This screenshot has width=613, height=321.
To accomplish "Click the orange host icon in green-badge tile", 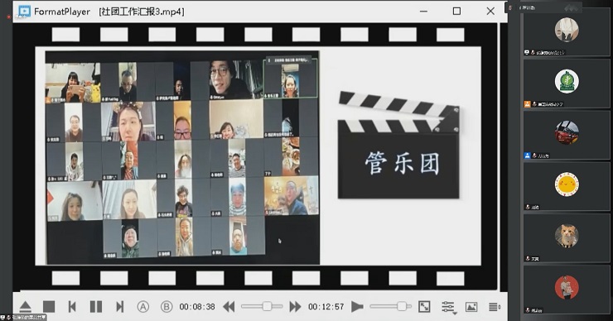I will tap(527, 104).
